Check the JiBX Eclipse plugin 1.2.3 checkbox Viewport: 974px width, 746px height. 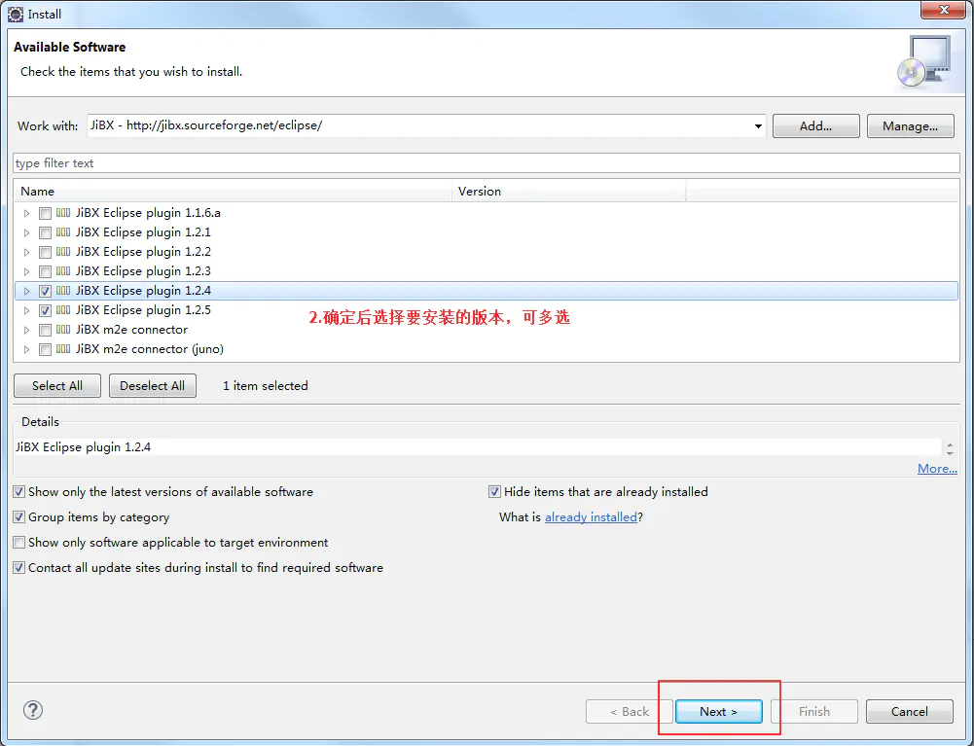pos(45,271)
